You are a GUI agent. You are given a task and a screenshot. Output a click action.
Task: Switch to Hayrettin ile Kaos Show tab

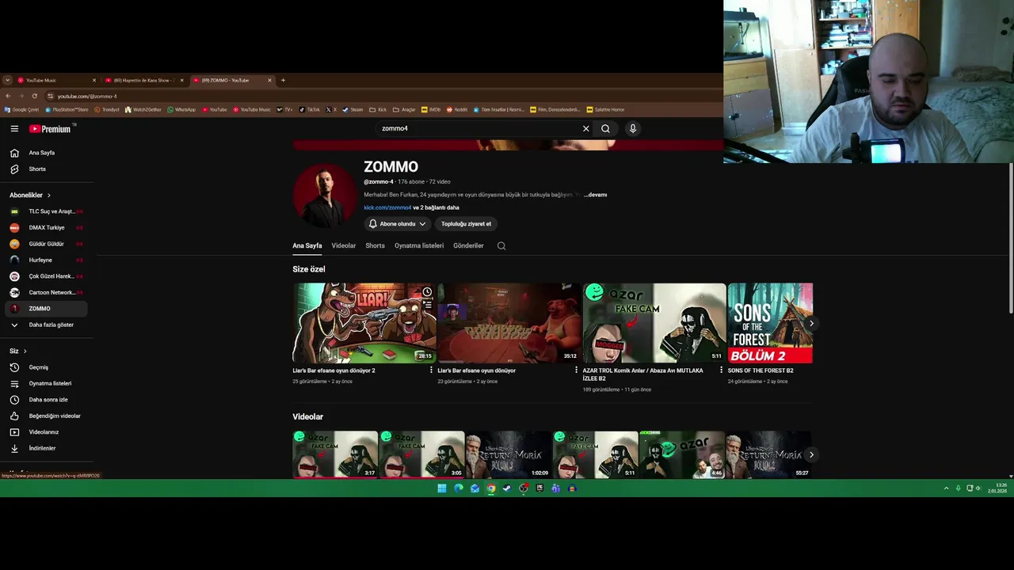coord(143,80)
